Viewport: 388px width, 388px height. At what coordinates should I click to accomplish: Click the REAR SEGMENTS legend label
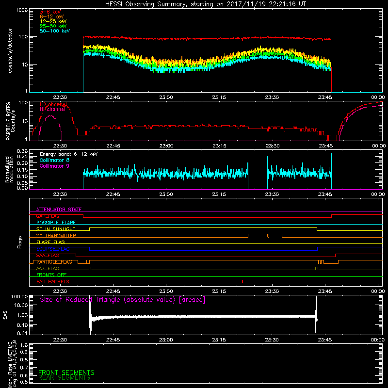pyautogui.click(x=65, y=378)
